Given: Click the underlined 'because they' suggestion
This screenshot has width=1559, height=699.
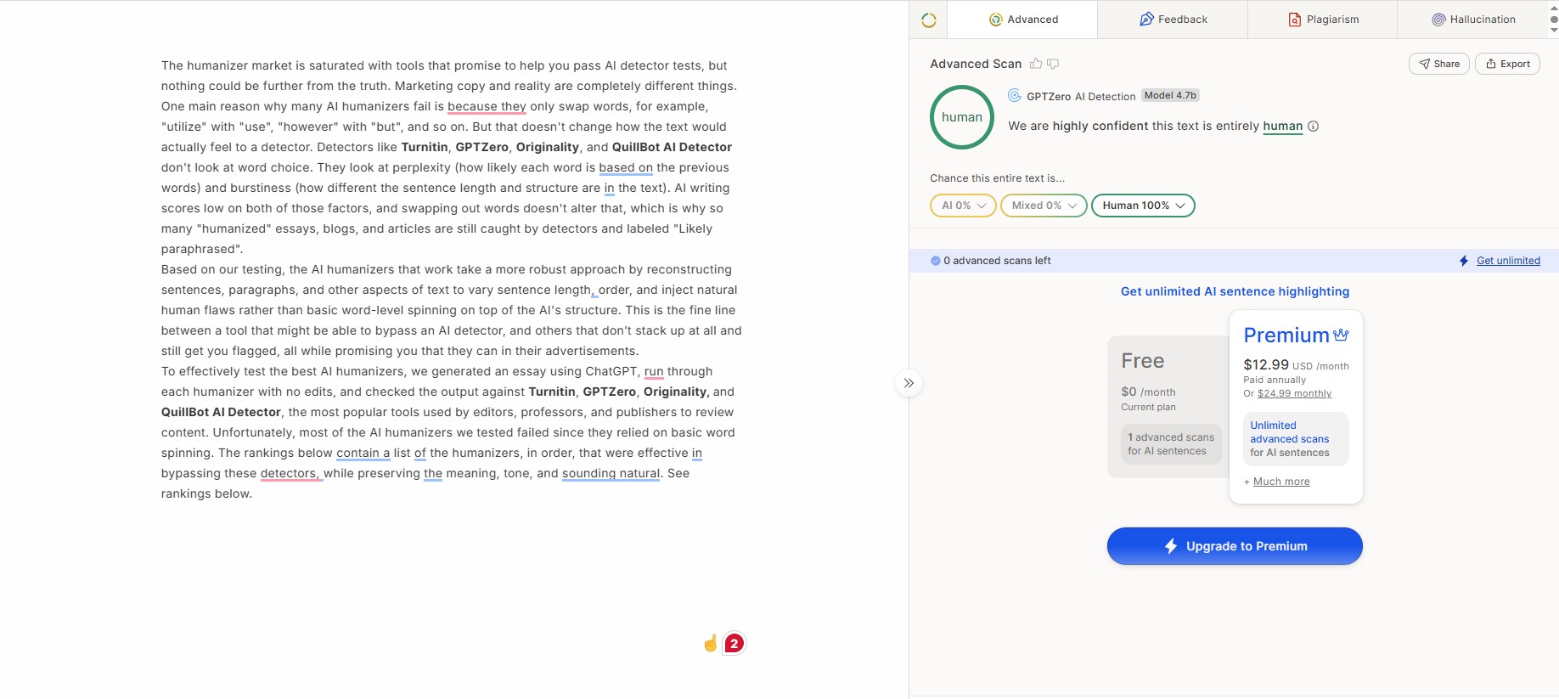Looking at the screenshot, I should pos(487,107).
